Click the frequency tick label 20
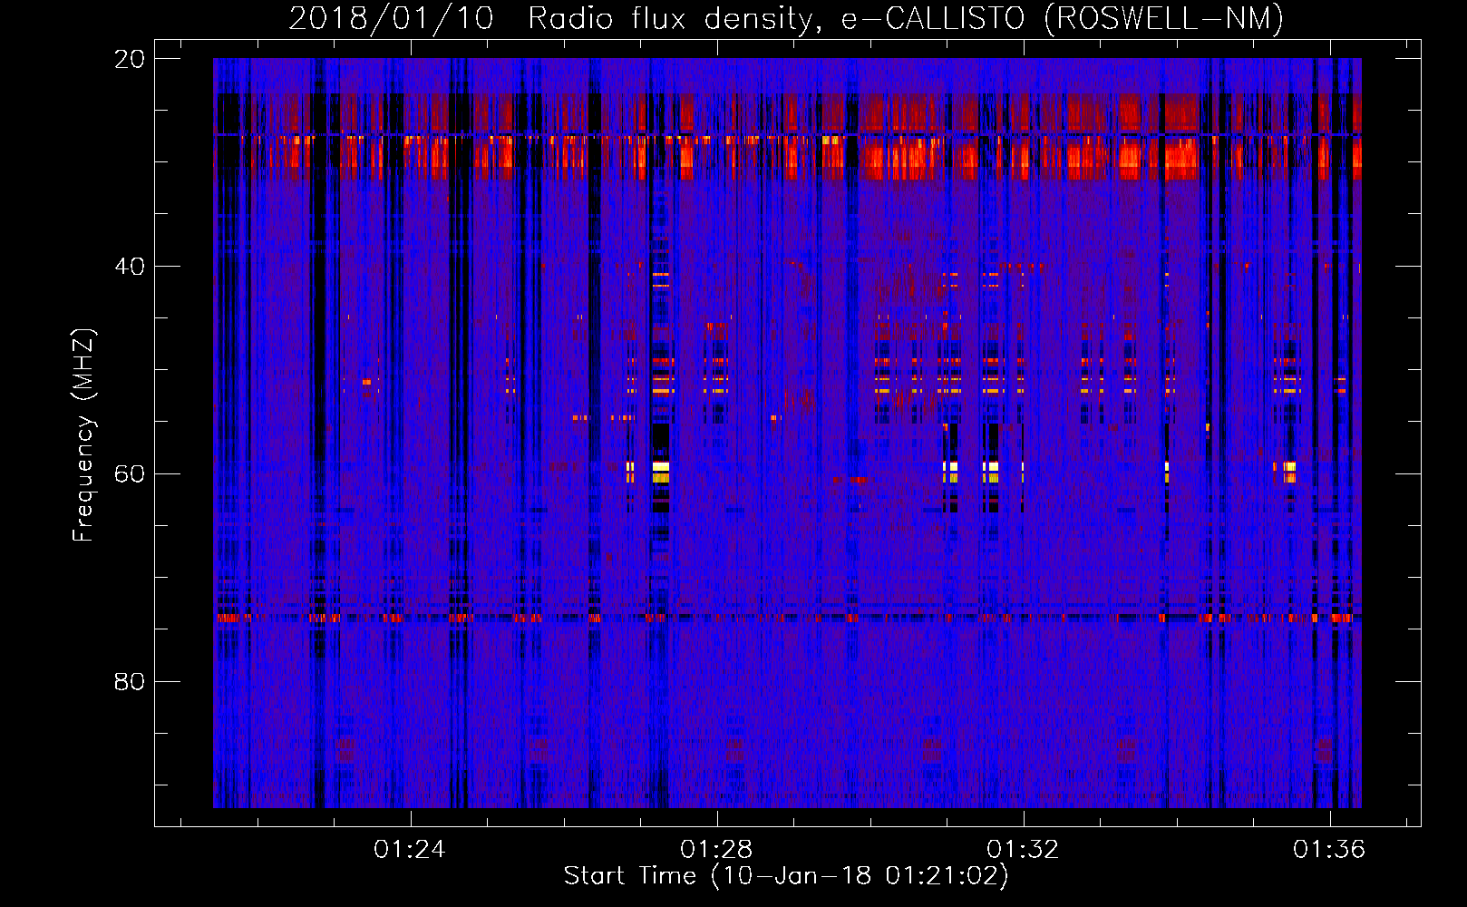Image resolution: width=1467 pixels, height=907 pixels. [130, 59]
